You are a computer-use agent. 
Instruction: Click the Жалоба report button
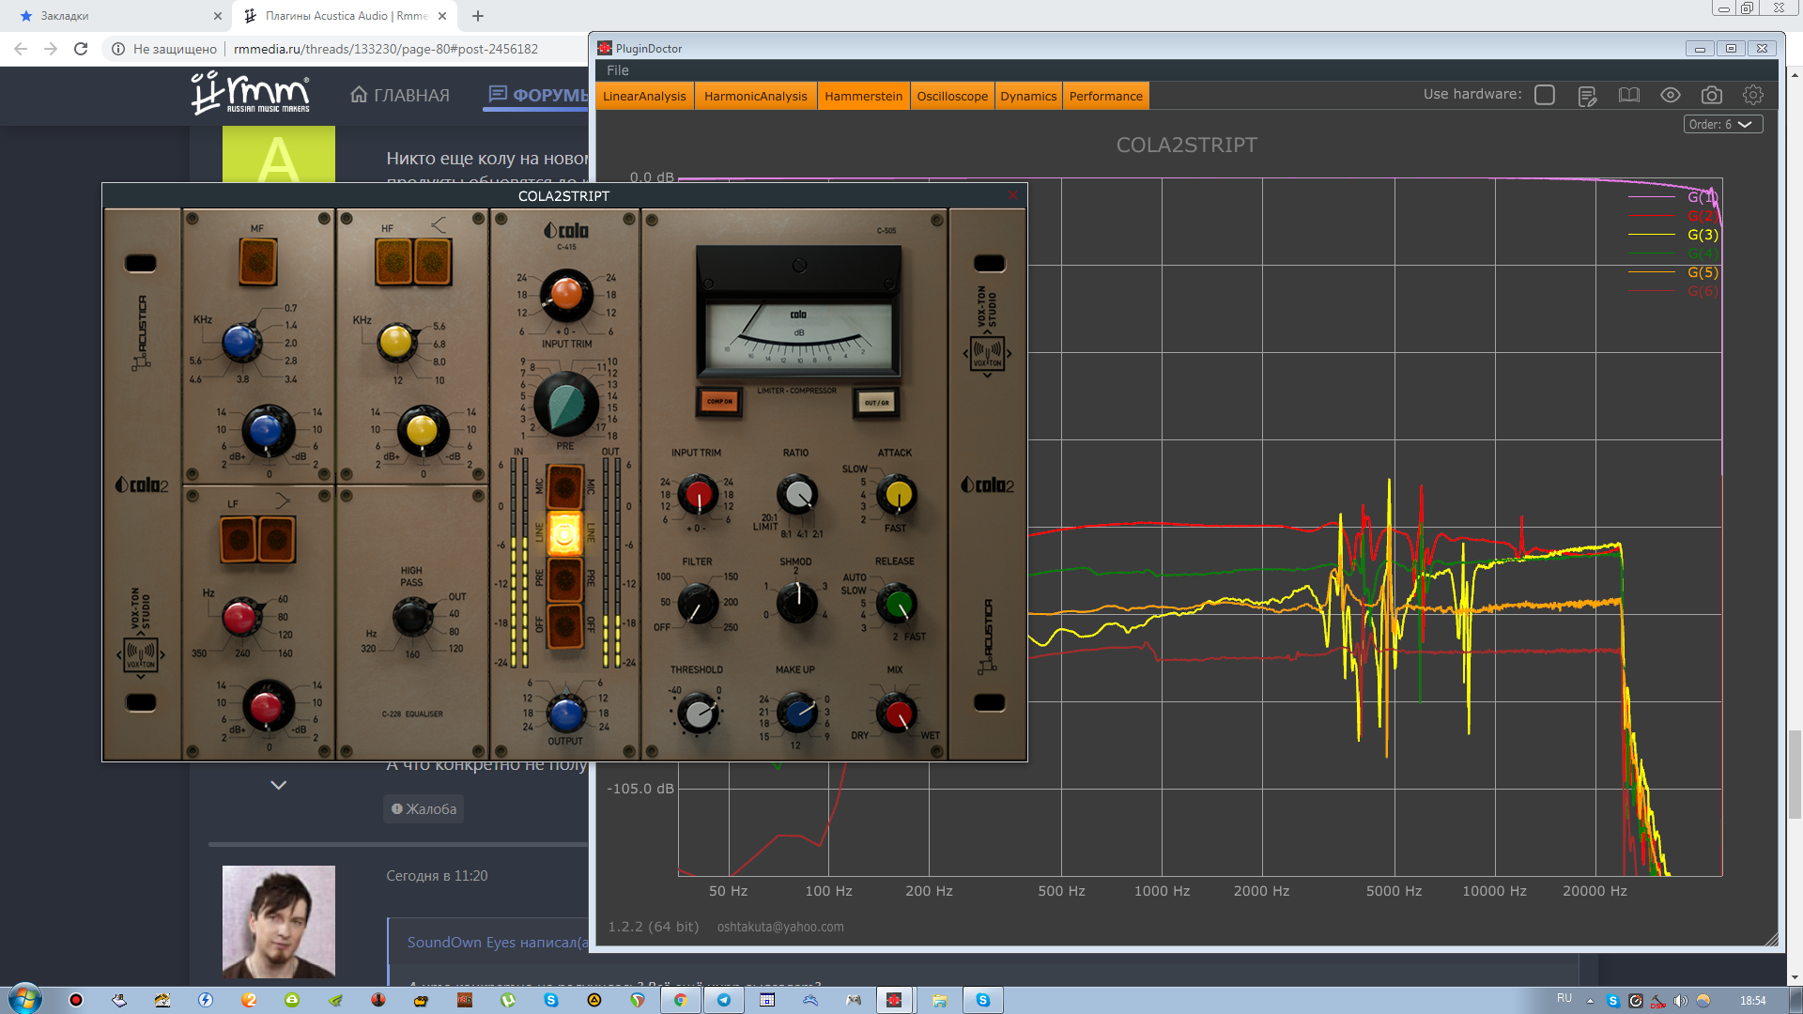(424, 808)
